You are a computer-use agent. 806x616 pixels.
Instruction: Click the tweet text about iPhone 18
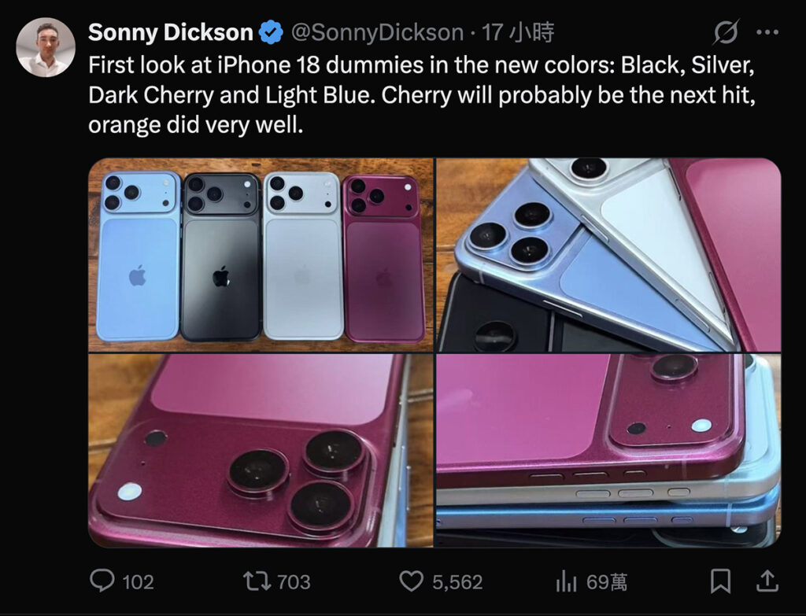[x=422, y=94]
